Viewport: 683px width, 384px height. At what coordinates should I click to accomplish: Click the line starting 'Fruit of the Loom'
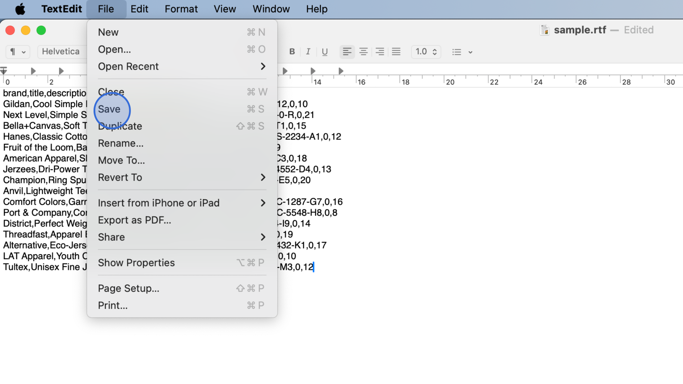(x=45, y=148)
